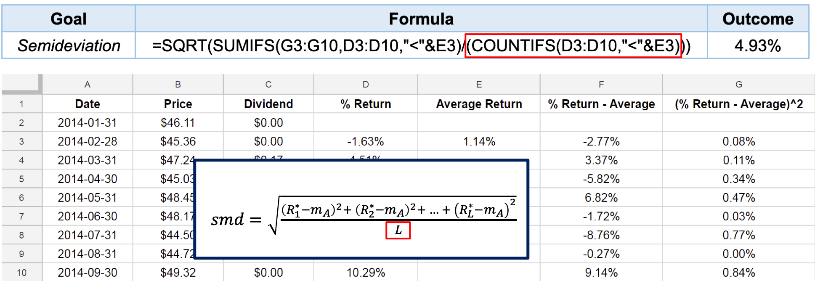This screenshot has width=815, height=281.
Task: Click the Average Return header cell
Action: click(x=479, y=104)
